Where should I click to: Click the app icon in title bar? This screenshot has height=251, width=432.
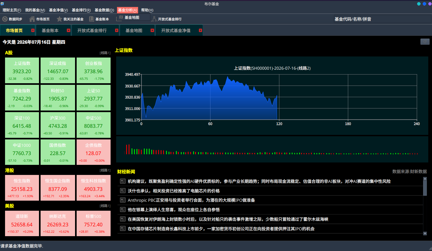(x=2, y=4)
